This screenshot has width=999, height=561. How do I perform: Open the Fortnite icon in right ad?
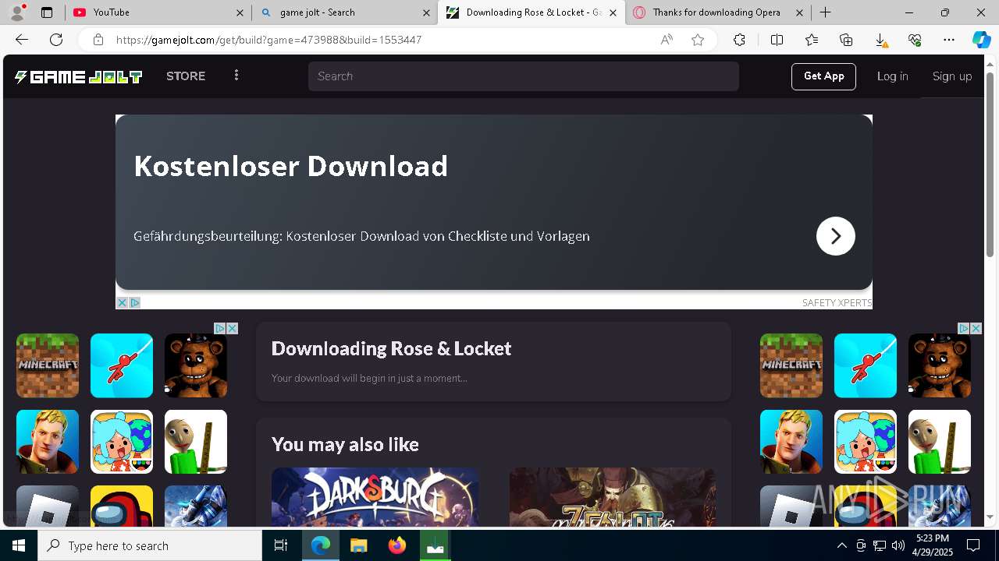point(791,442)
